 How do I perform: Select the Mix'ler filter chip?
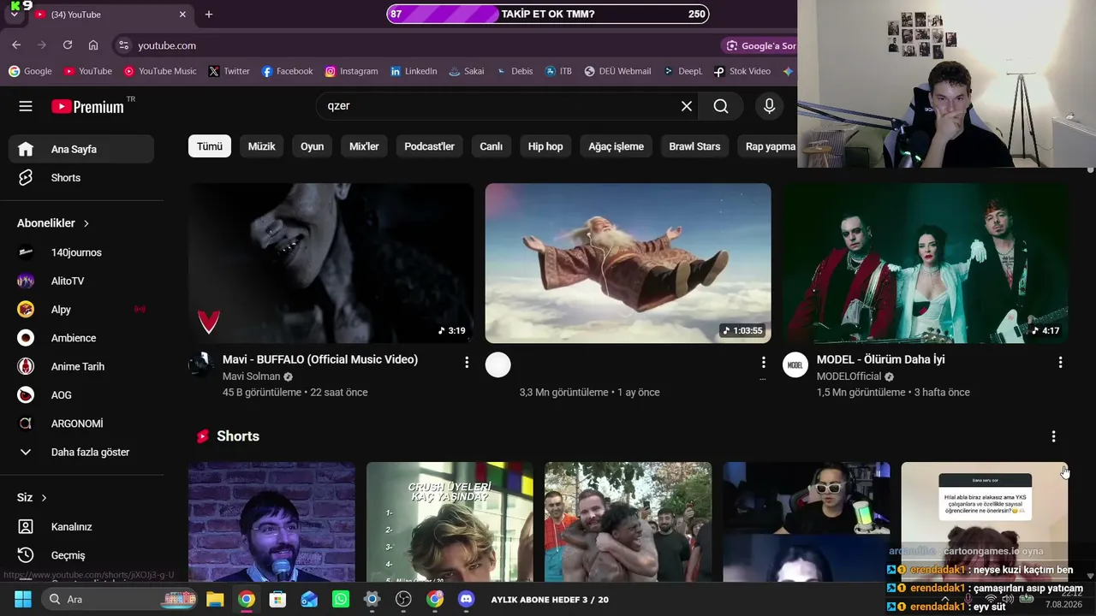tap(364, 146)
